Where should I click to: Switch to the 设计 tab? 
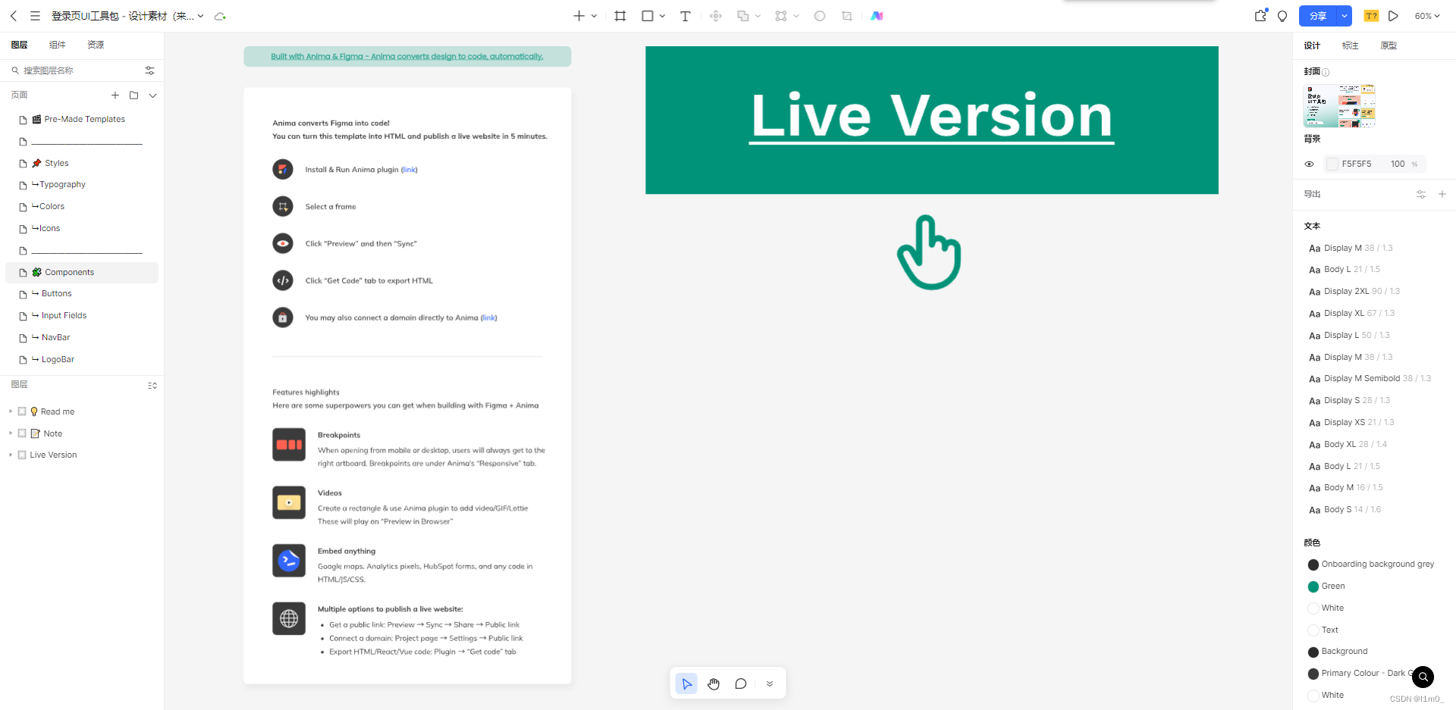1312,45
